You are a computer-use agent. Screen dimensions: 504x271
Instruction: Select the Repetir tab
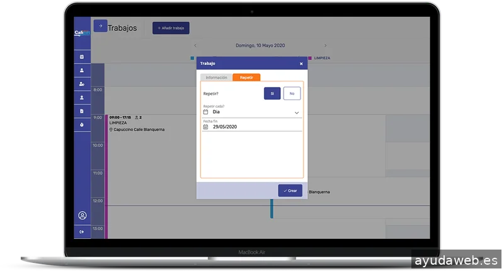click(x=246, y=78)
